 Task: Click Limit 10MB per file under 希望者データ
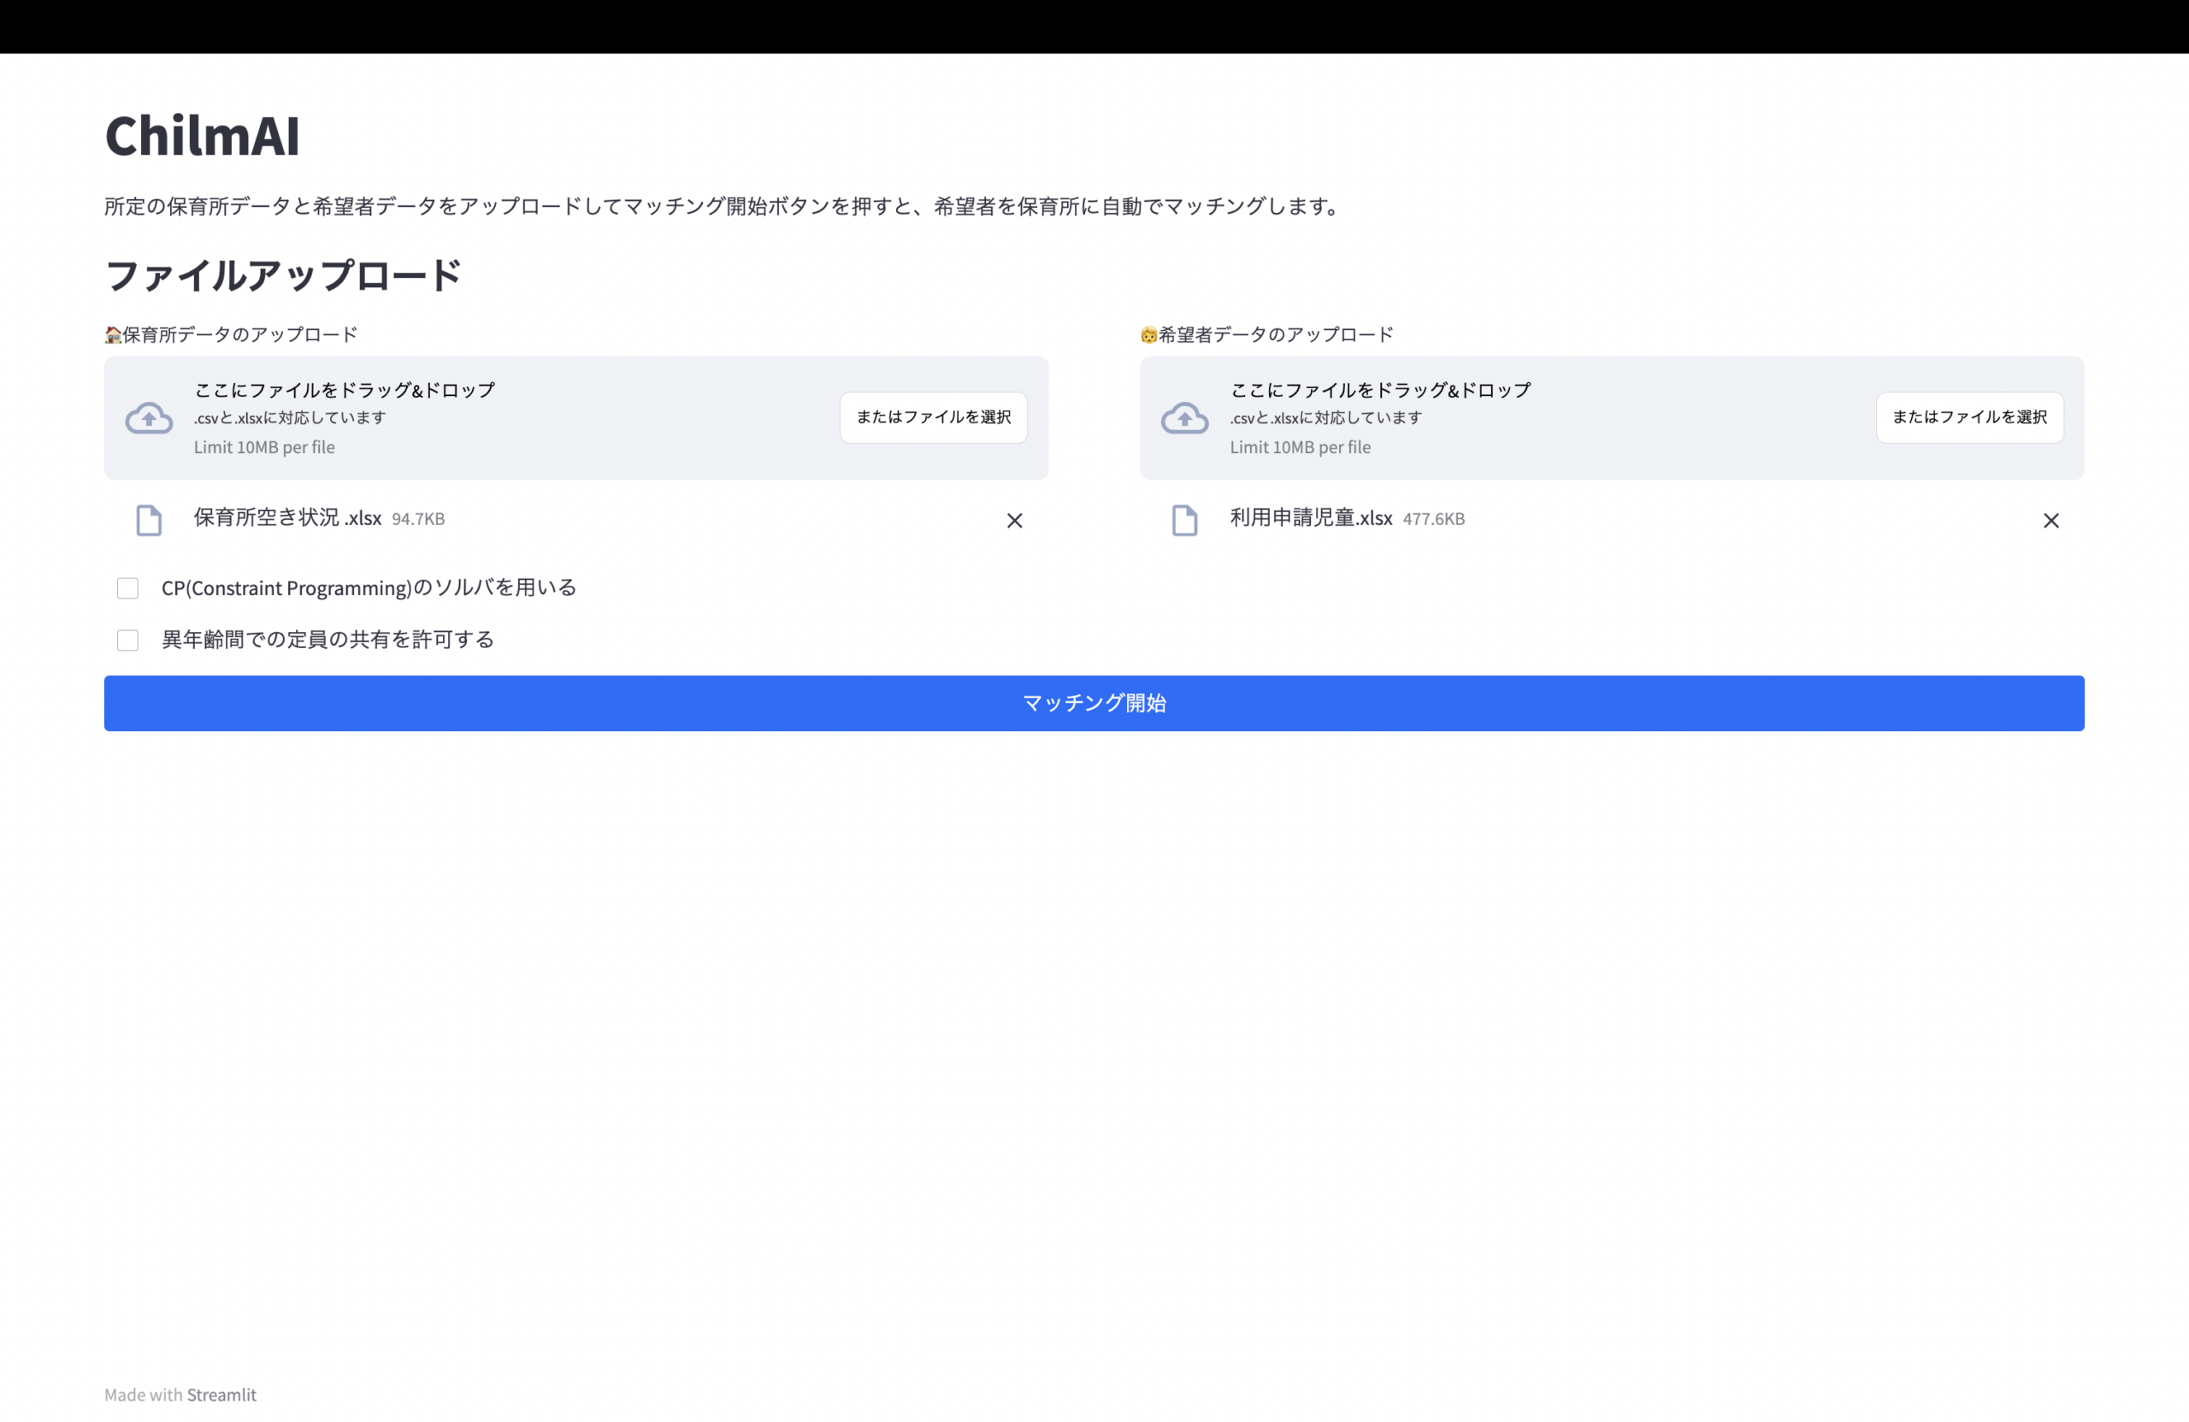[1301, 447]
